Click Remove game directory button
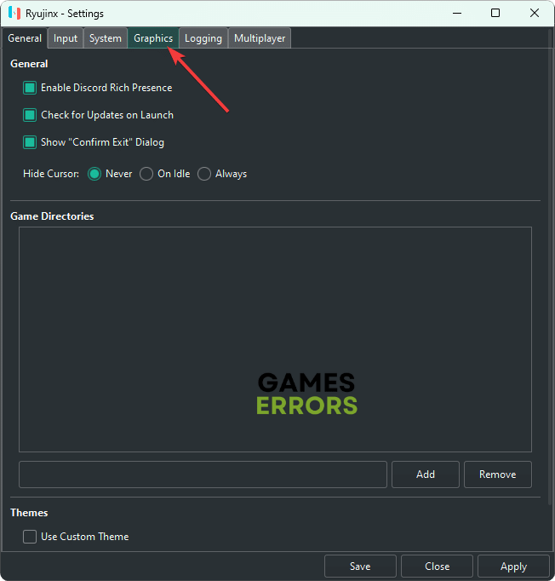Viewport: 555px width, 581px height. [498, 475]
